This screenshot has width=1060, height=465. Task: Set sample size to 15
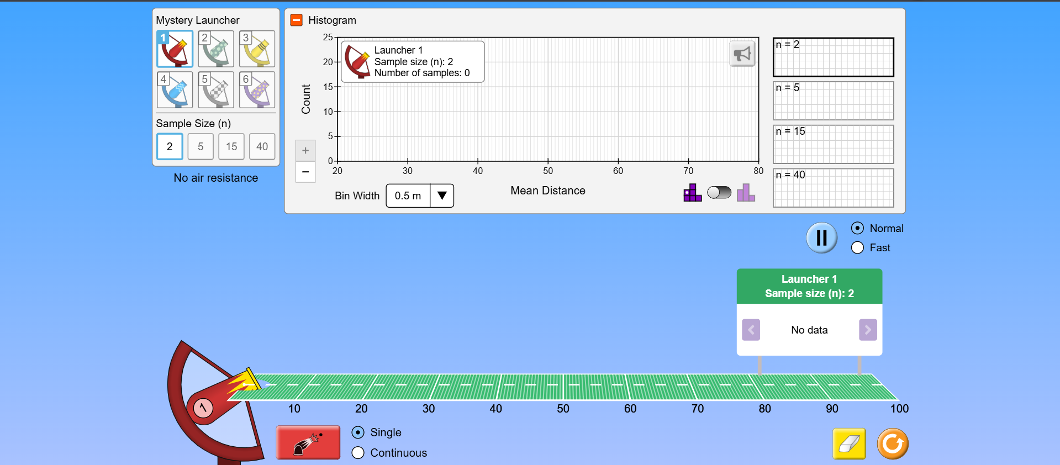[231, 146]
